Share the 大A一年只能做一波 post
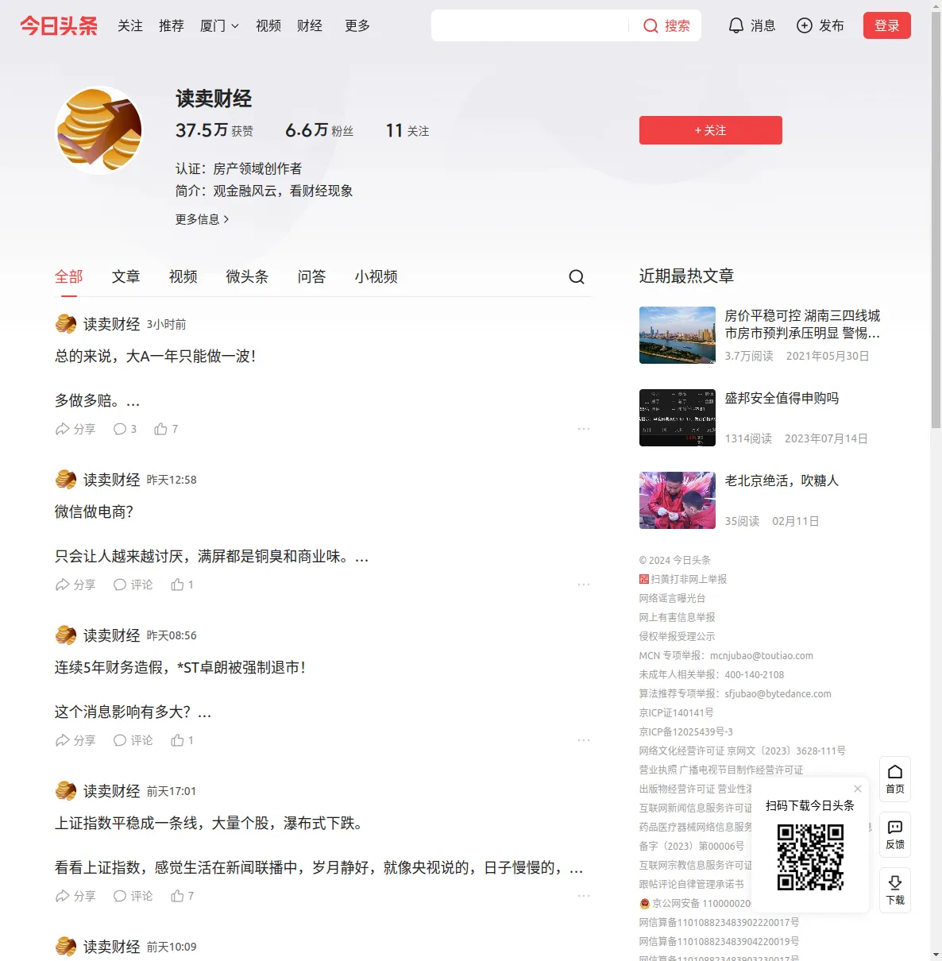 pyautogui.click(x=75, y=429)
